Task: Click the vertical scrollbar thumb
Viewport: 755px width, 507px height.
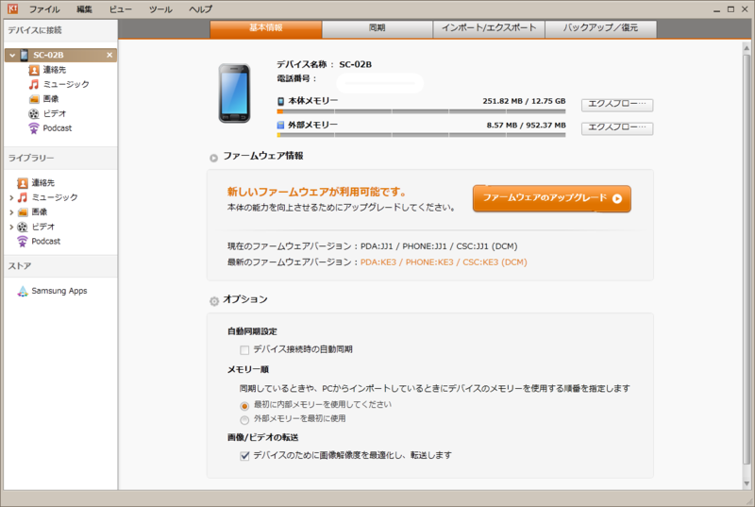Action: [x=747, y=259]
